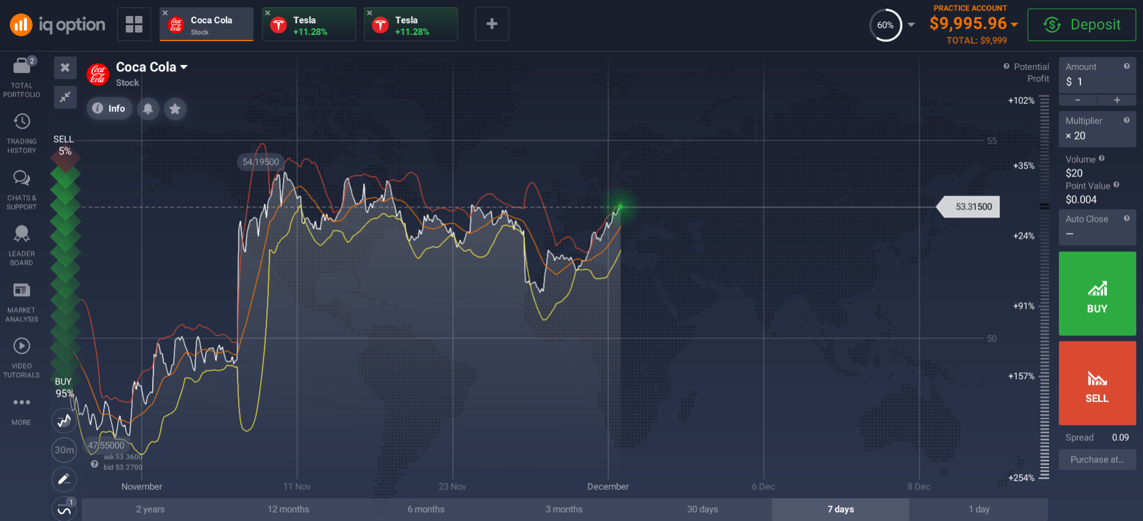Viewport: 1143px width, 521px height.
Task: Select the 12 months timeframe
Action: [x=288, y=509]
